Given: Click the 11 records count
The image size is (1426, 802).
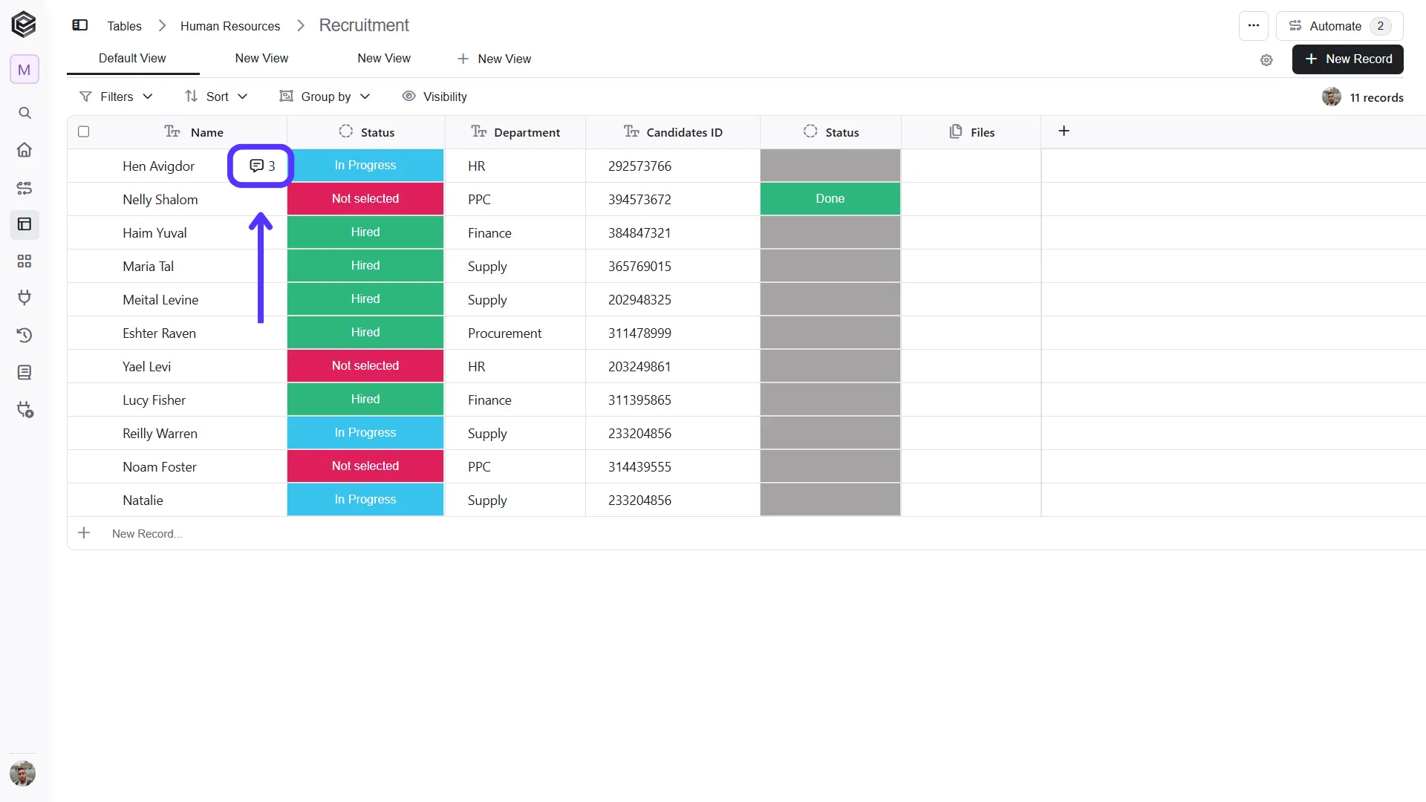Looking at the screenshot, I should (x=1376, y=97).
